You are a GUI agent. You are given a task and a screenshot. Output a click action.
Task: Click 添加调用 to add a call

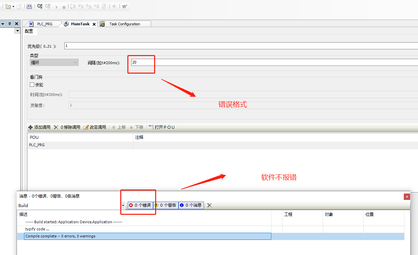pyautogui.click(x=40, y=127)
